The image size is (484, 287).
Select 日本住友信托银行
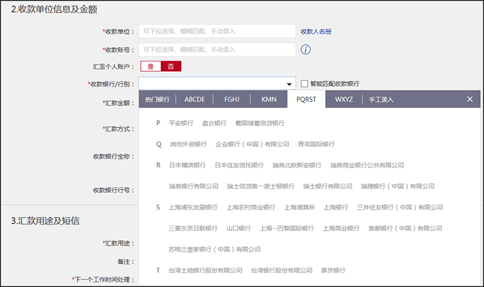tap(239, 165)
